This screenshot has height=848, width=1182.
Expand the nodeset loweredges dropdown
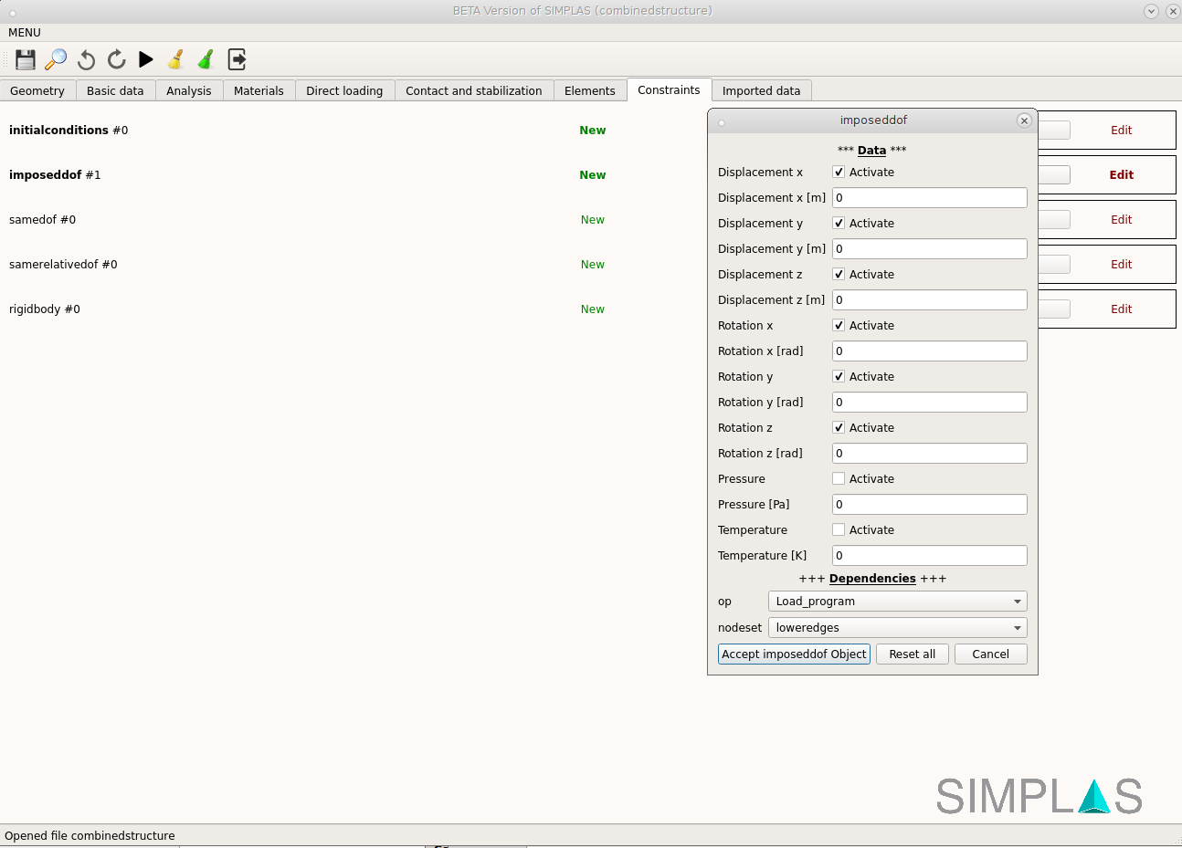pyautogui.click(x=897, y=628)
